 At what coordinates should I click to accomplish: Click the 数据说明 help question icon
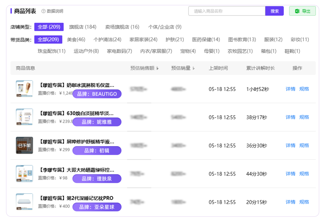(x=43, y=11)
